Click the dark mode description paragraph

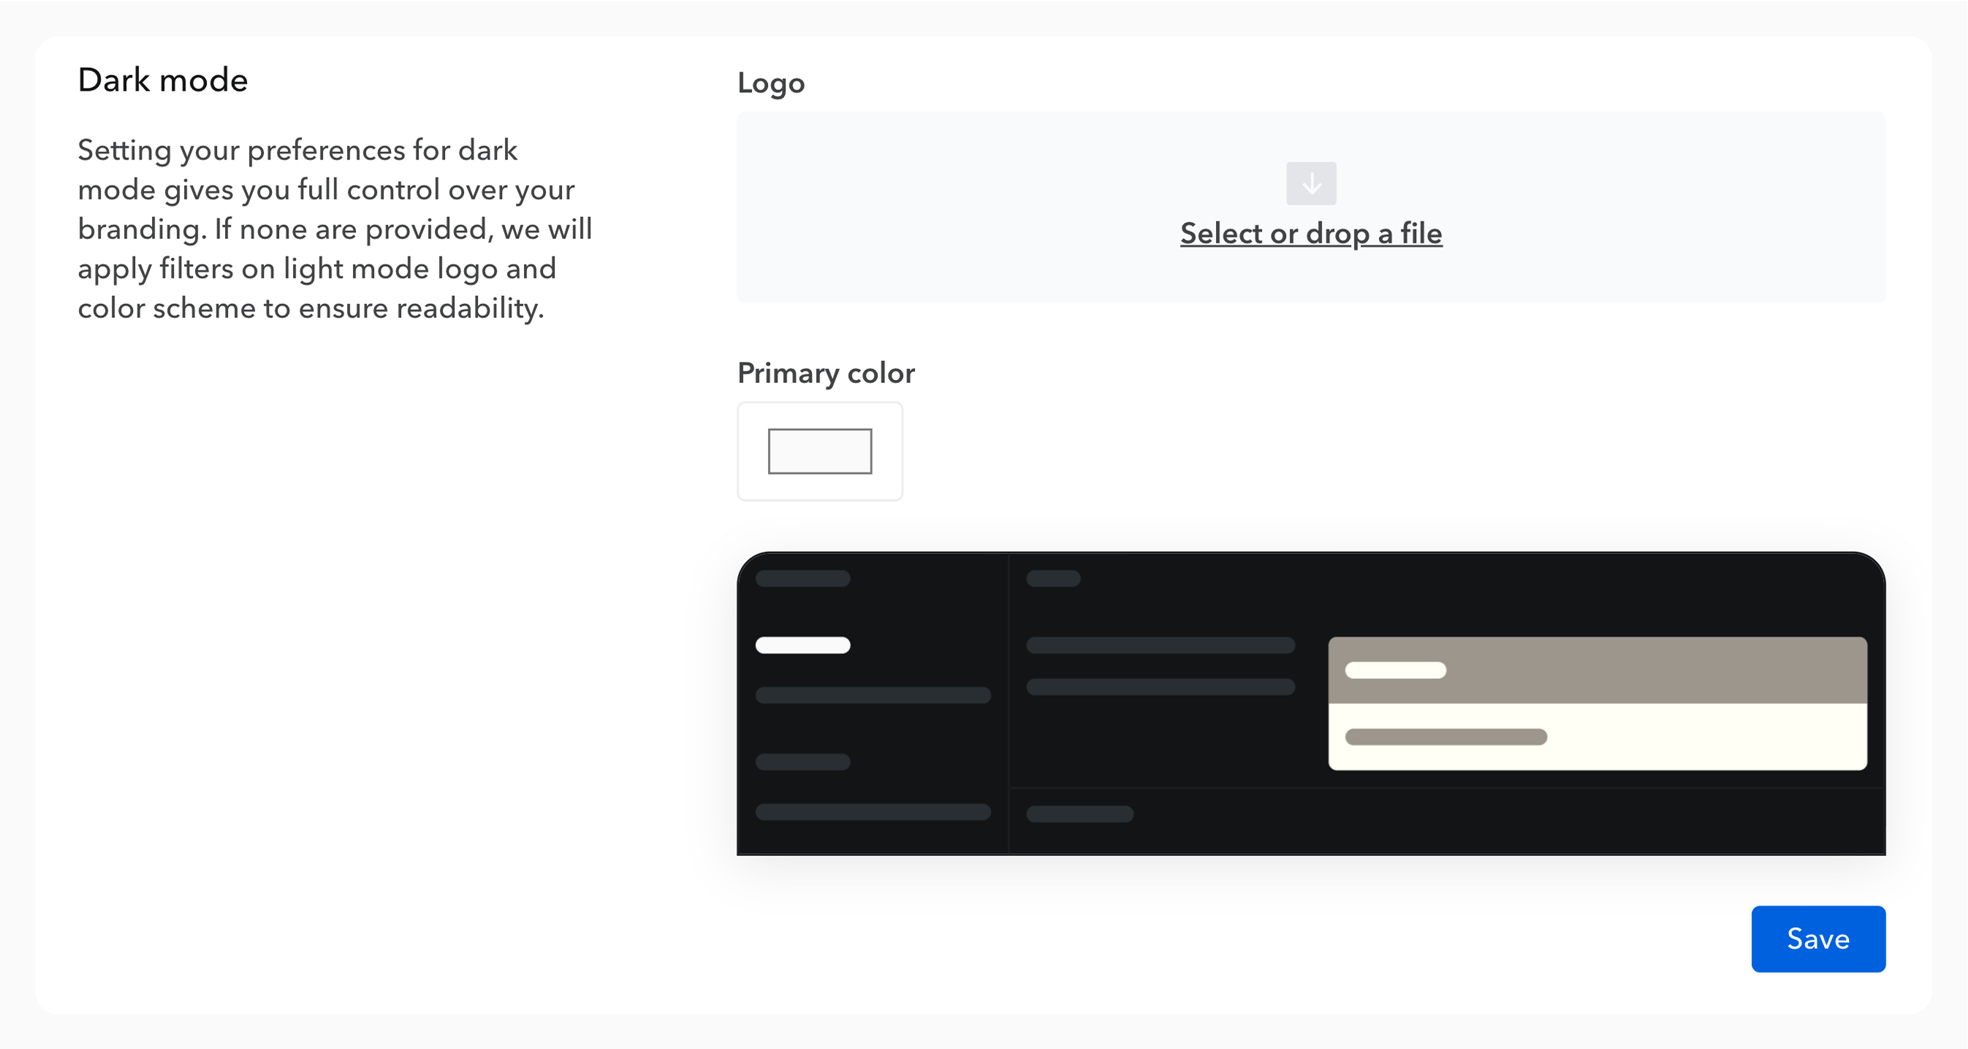coord(335,230)
